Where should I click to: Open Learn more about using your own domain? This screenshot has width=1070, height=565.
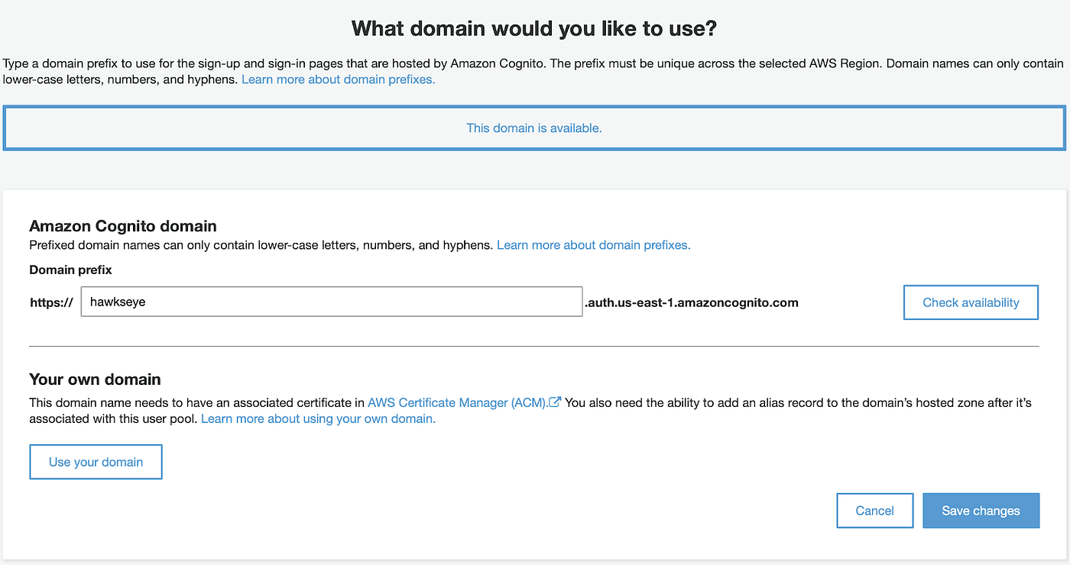click(x=316, y=418)
